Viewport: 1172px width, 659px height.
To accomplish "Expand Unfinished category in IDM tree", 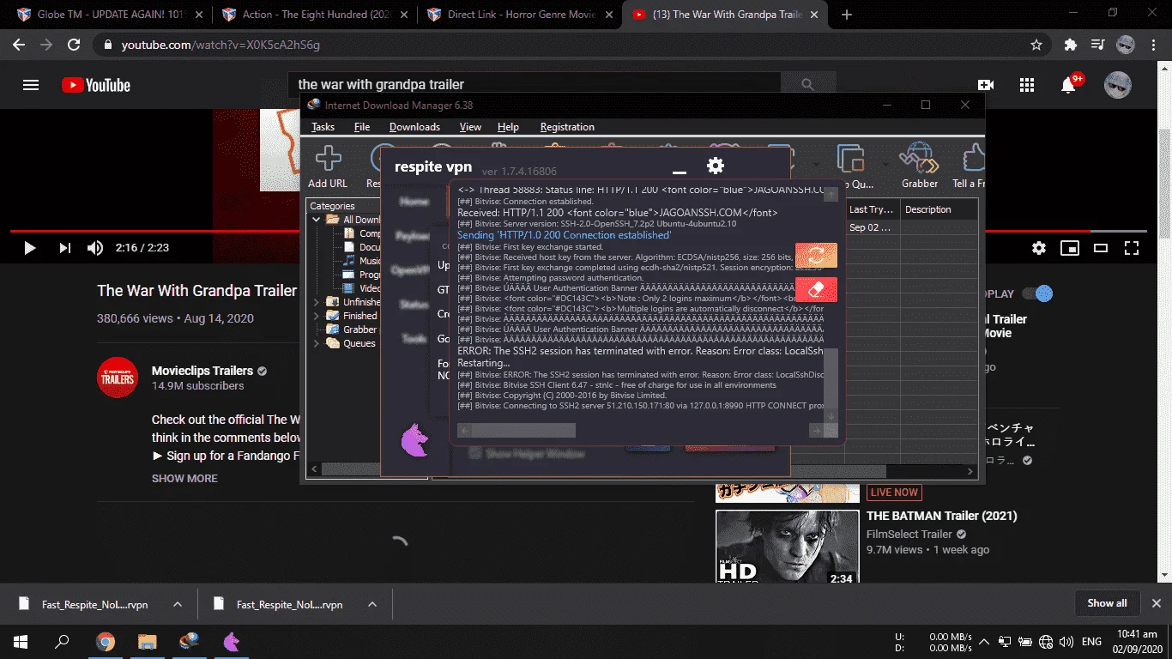I will [x=316, y=302].
